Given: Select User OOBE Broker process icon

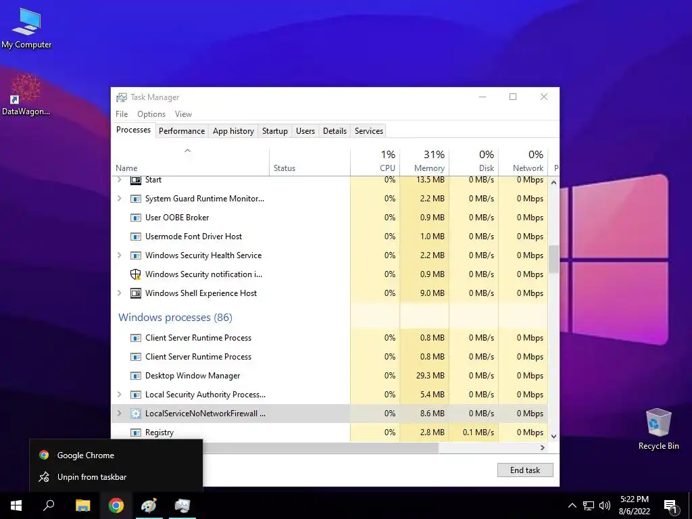Looking at the screenshot, I should [135, 218].
